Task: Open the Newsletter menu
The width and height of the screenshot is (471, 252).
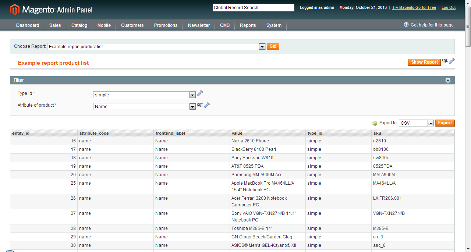Action: tap(199, 25)
